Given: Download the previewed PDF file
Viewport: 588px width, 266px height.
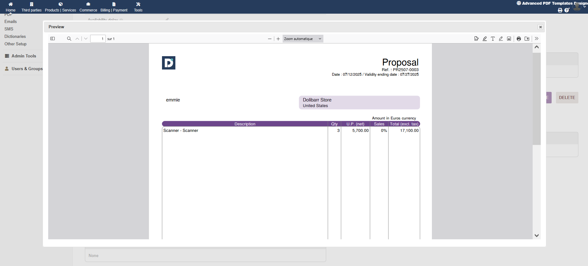Looking at the screenshot, I should pyautogui.click(x=527, y=39).
